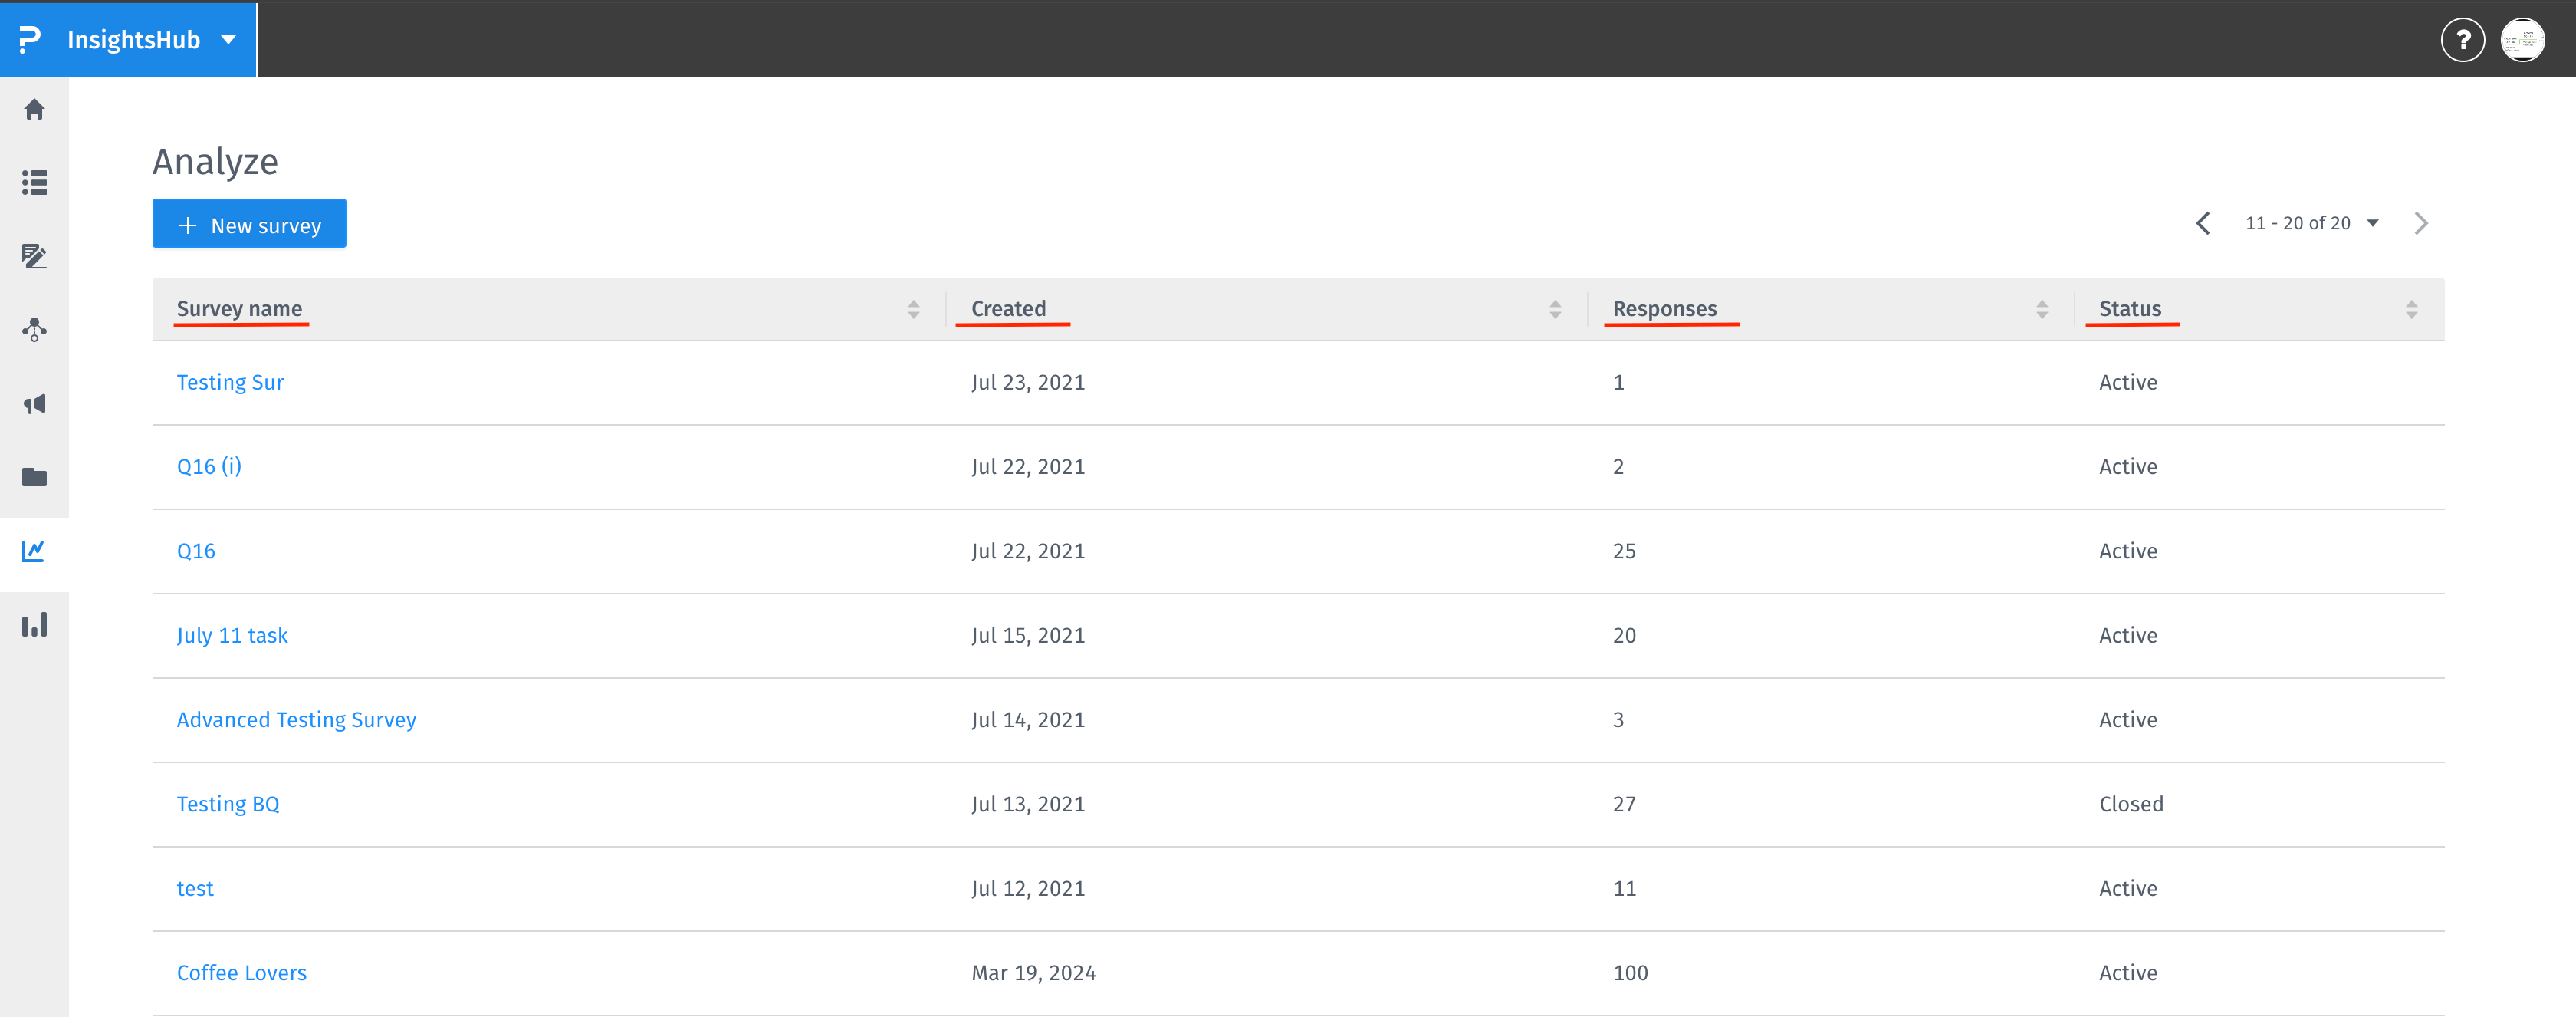Sort table by Responses column
2576x1017 pixels.
[x=2041, y=309]
